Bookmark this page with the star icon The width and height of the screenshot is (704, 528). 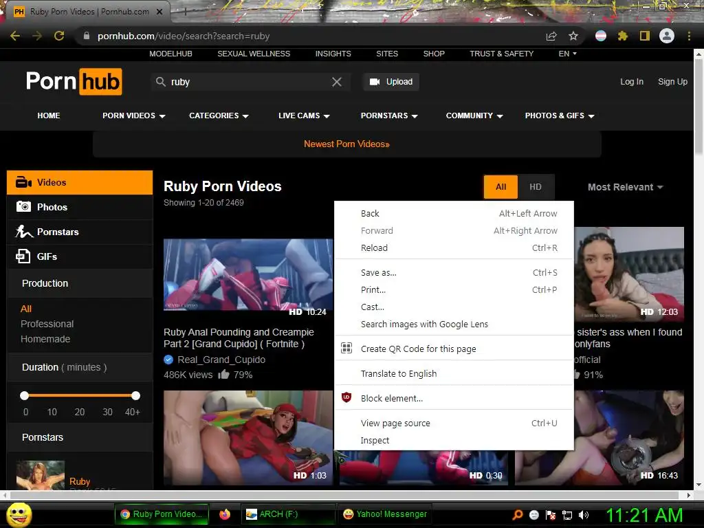(573, 36)
